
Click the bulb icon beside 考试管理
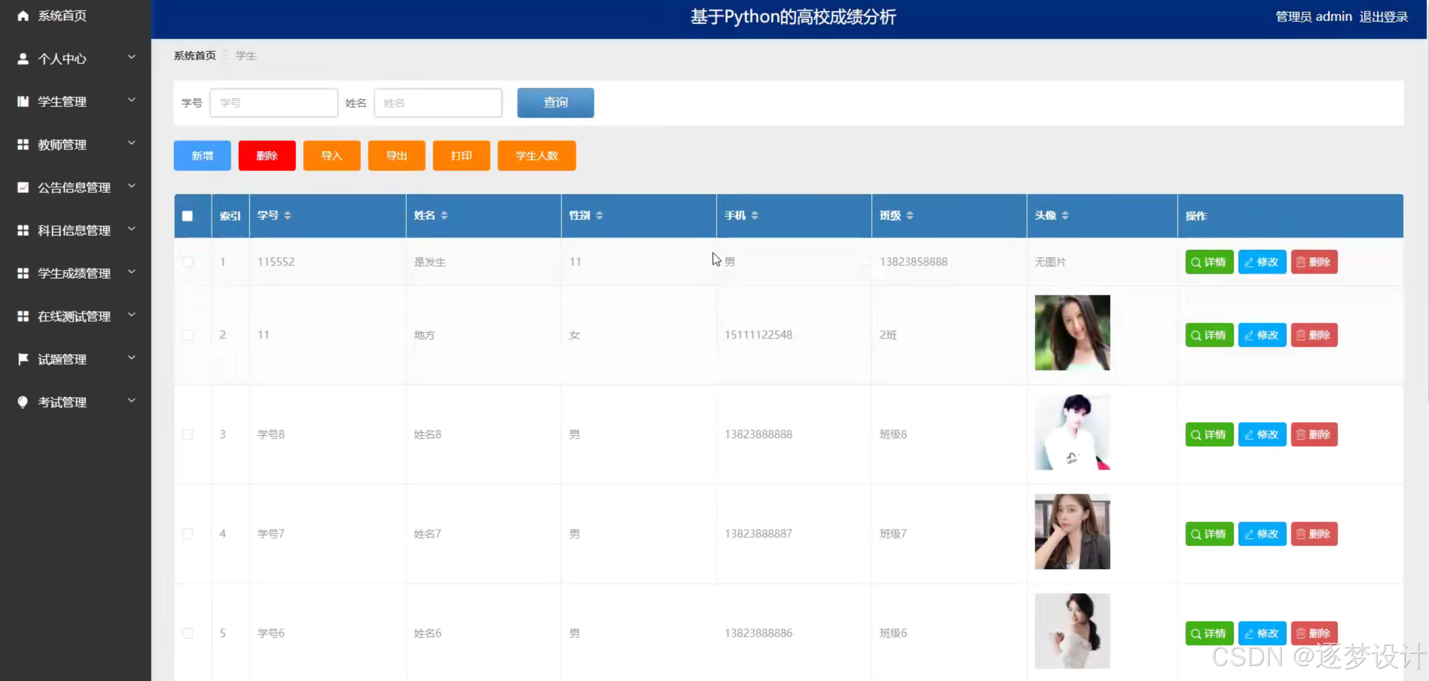point(23,402)
